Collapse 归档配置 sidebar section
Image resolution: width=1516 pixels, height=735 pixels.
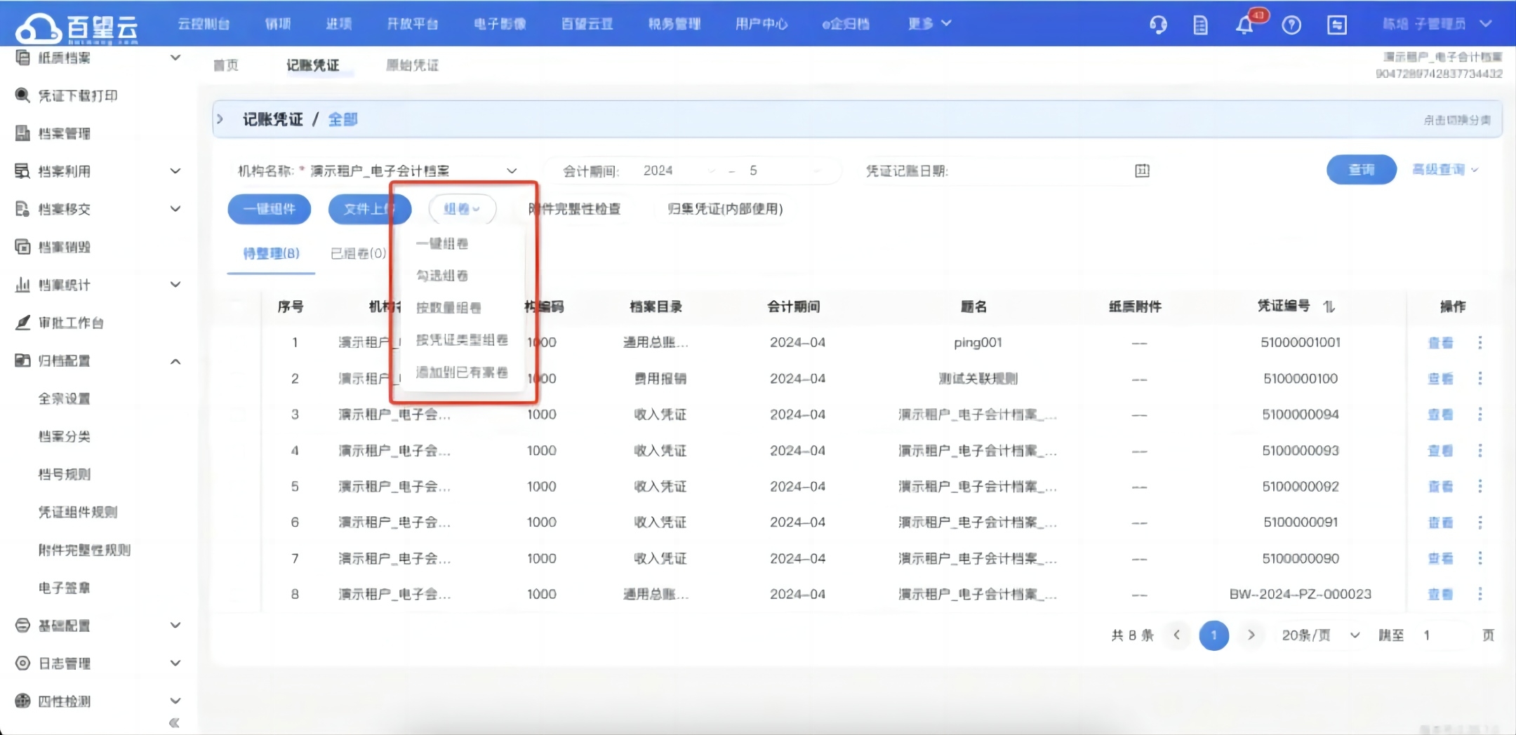pos(175,361)
